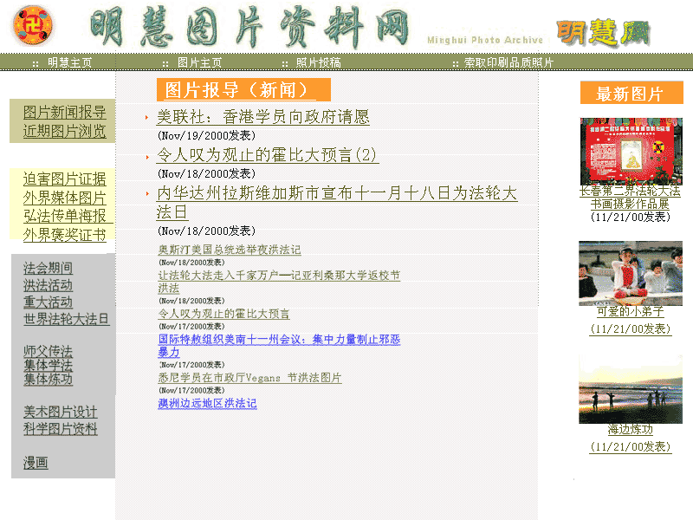Go to 索取印刷品质照片 in the nav bar
This screenshot has width=693, height=520.
click(508, 62)
